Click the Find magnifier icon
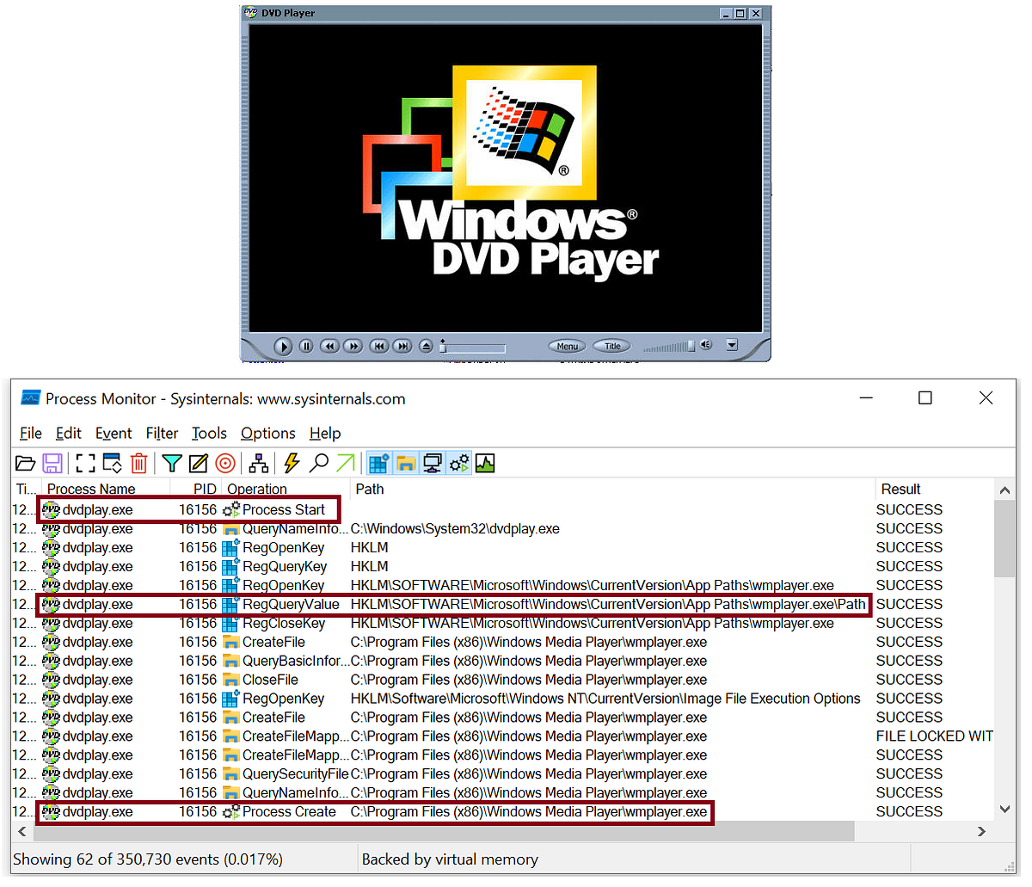The height and width of the screenshot is (887, 1032). click(318, 463)
